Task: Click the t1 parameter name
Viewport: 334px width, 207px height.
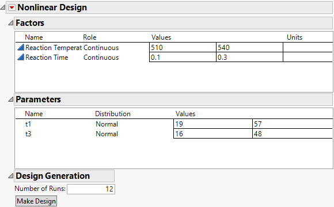Action: (28, 124)
